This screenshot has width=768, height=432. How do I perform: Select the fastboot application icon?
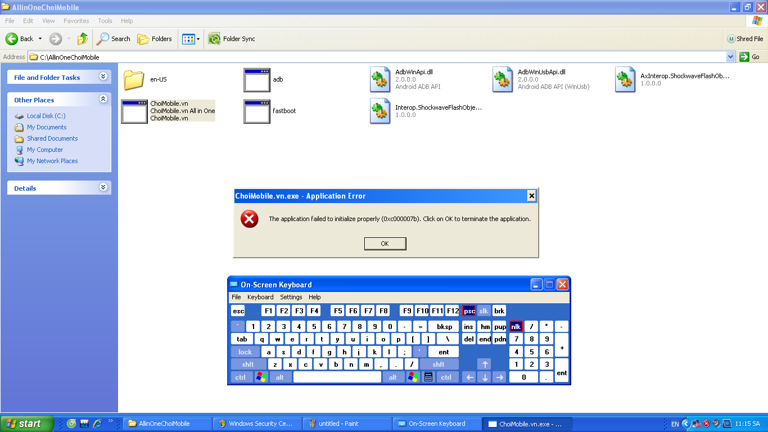pyautogui.click(x=257, y=111)
